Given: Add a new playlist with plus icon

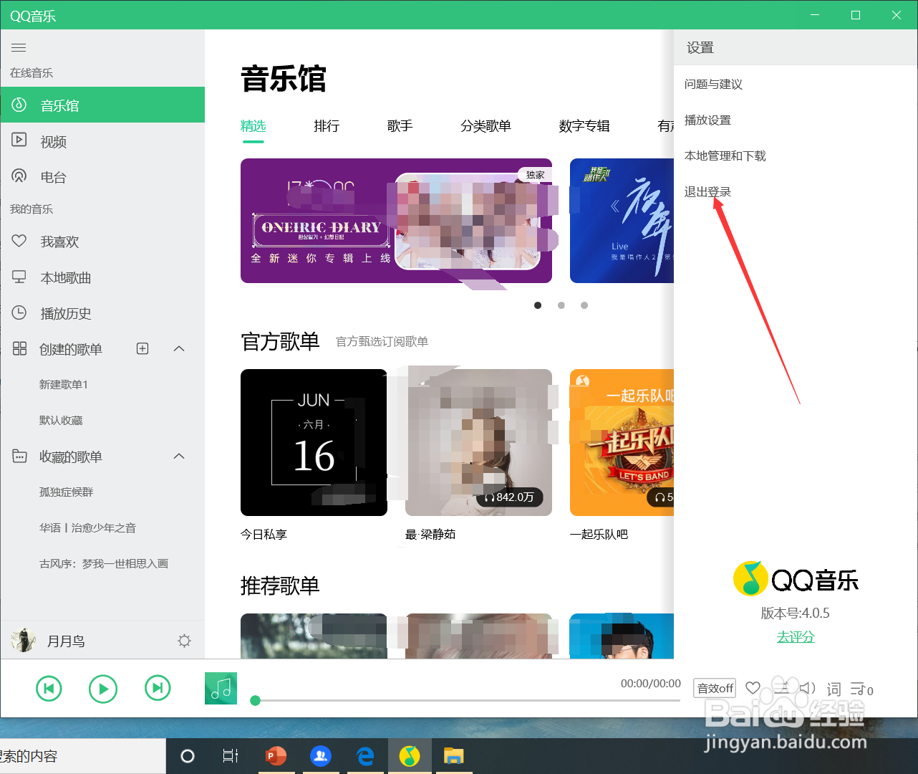Looking at the screenshot, I should (x=142, y=348).
